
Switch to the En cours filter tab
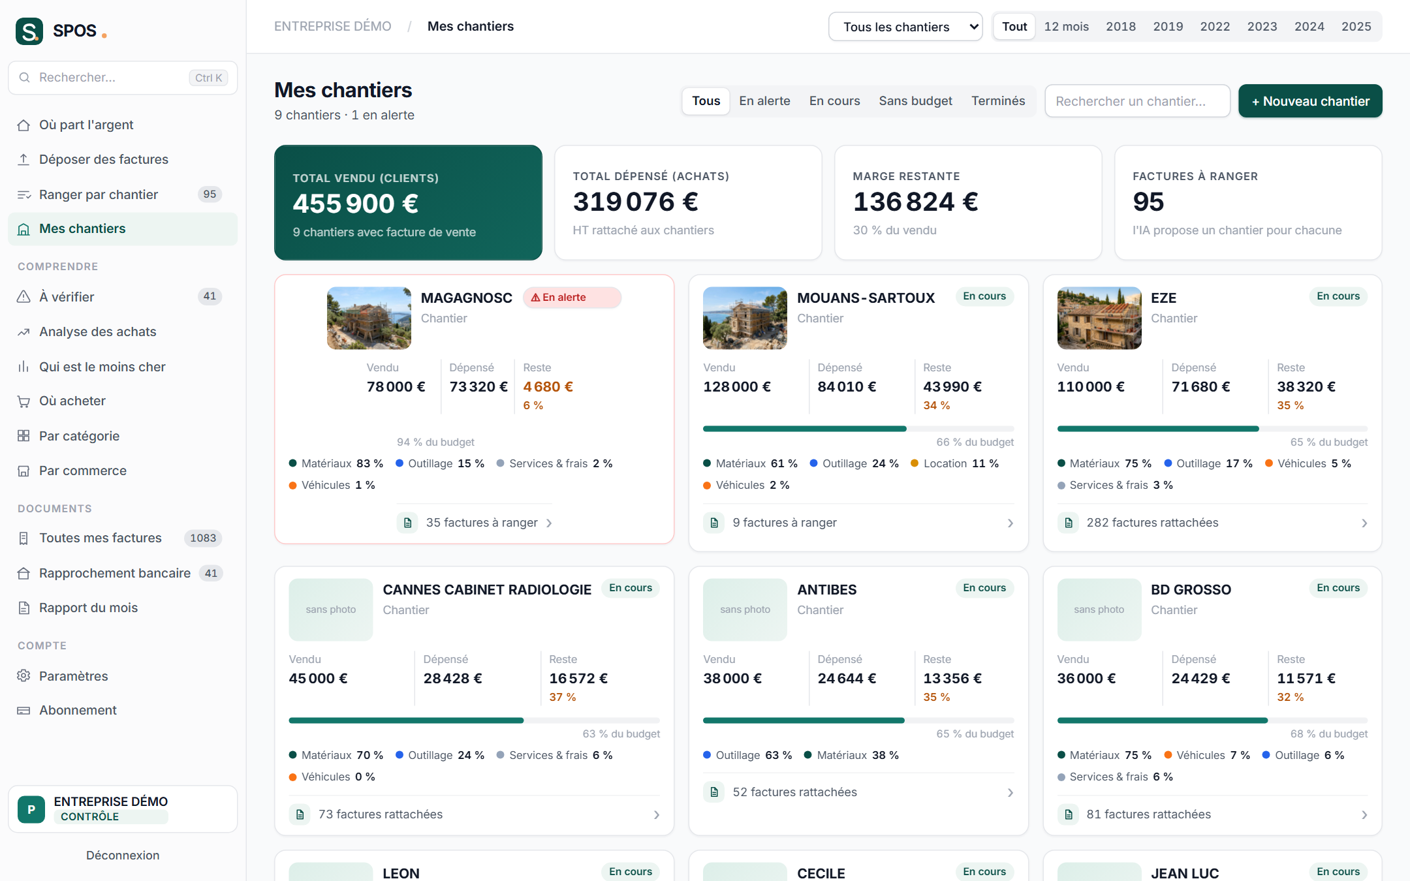834,101
